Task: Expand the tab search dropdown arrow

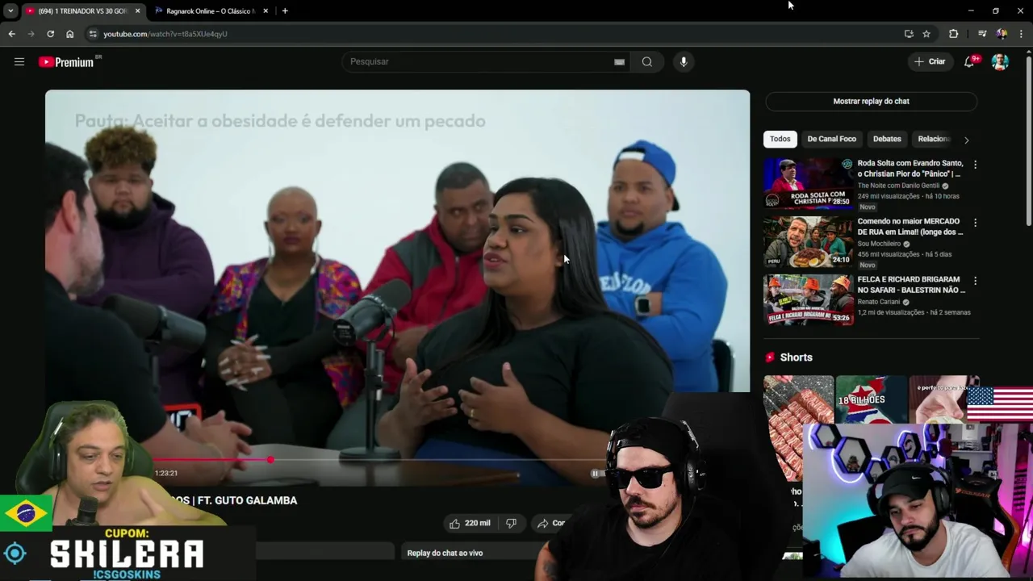Action: [x=10, y=11]
